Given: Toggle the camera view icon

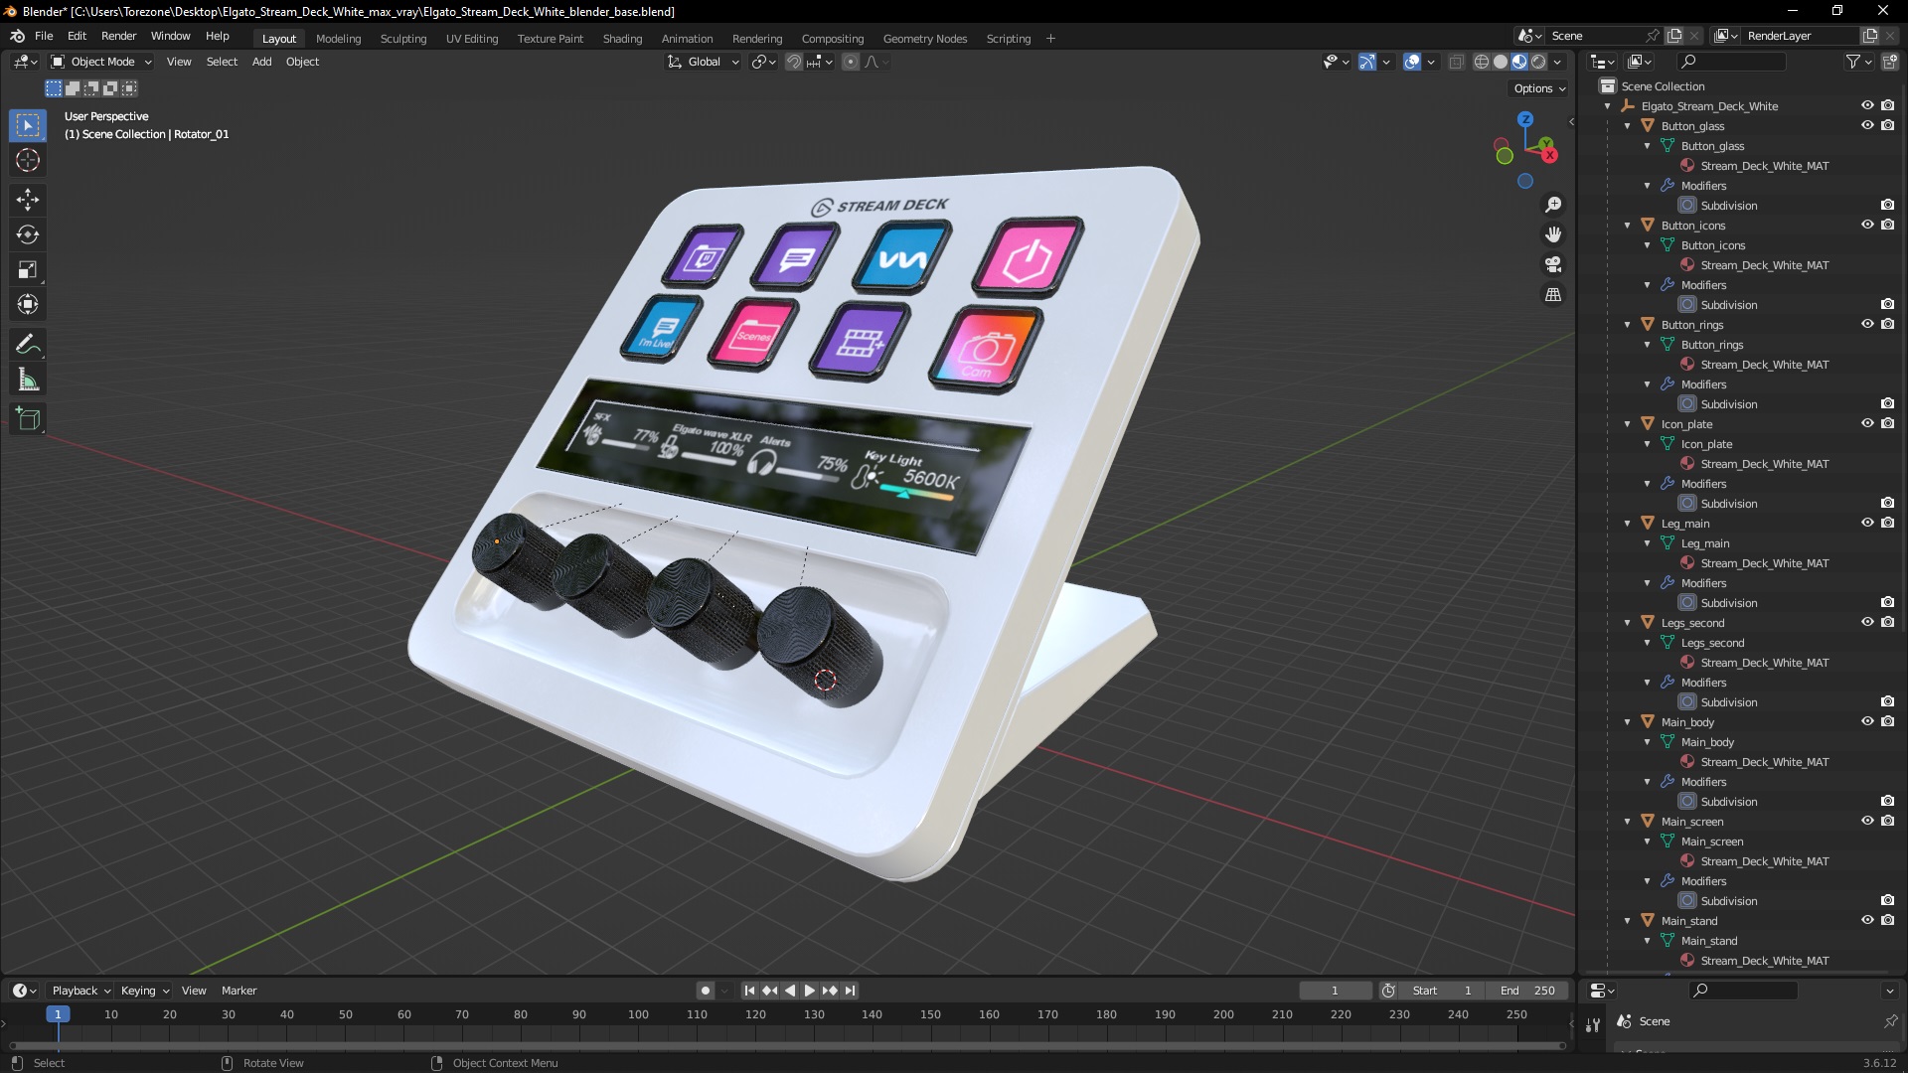Looking at the screenshot, I should click(x=1553, y=264).
